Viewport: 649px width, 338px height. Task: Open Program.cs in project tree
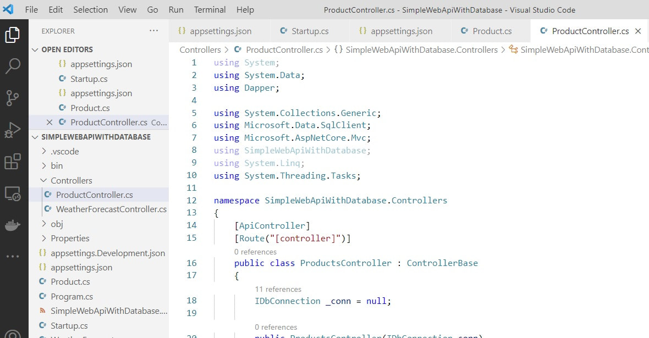99,297
